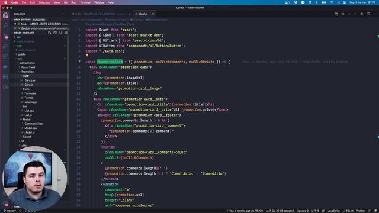Image resolution: width=379 pixels, height=213 pixels.
Task: Open the View menu
Action: pyautogui.click(x=57, y=2)
